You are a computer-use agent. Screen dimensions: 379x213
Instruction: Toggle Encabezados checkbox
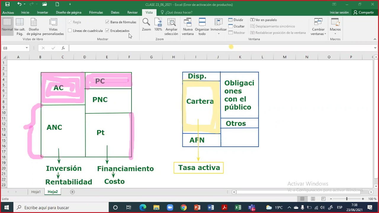107,30
